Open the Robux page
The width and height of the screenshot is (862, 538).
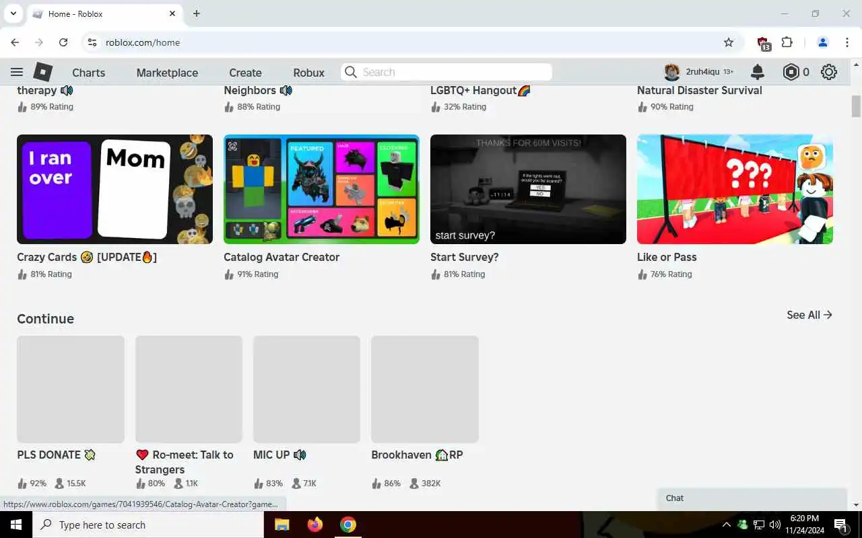point(308,73)
